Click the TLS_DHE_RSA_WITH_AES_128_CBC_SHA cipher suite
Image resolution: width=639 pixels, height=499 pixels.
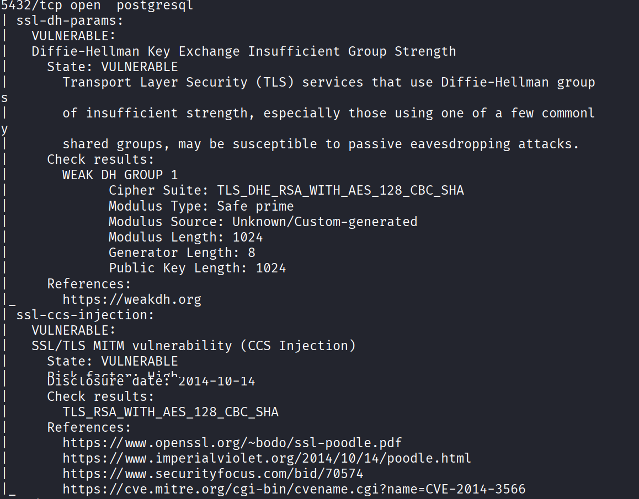340,191
